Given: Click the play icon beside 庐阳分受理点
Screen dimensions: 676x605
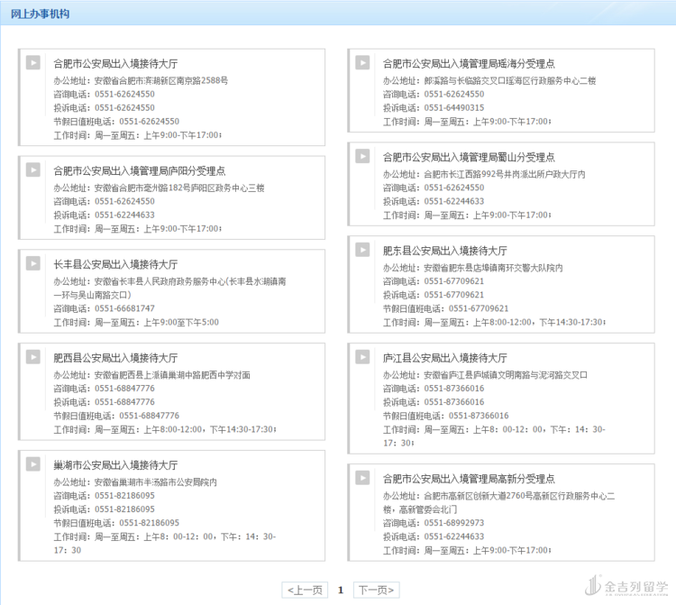Looking at the screenshot, I should click(x=33, y=170).
